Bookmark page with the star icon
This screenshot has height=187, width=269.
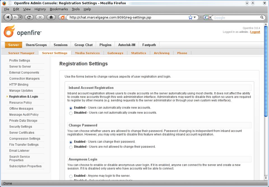pyautogui.click(x=191, y=17)
